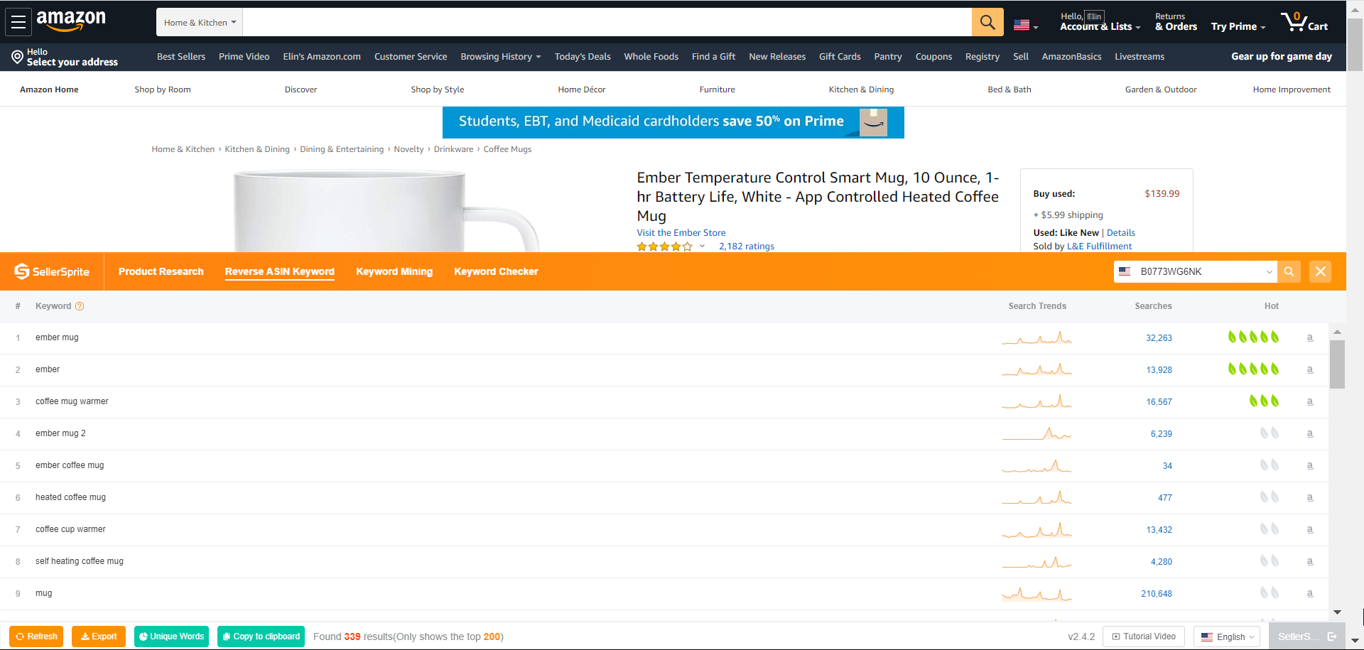Open the country flag selector
The image size is (1364, 650).
coord(1026,26)
